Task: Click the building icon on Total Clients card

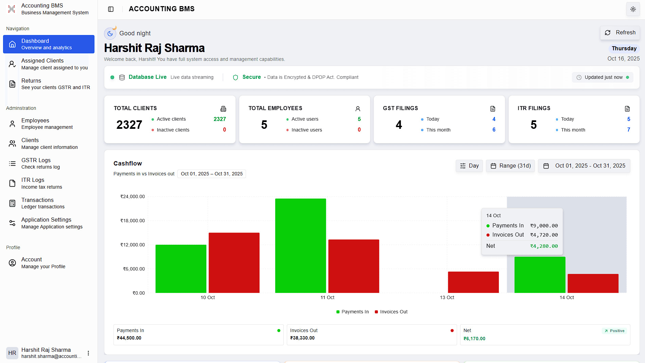Action: tap(223, 108)
